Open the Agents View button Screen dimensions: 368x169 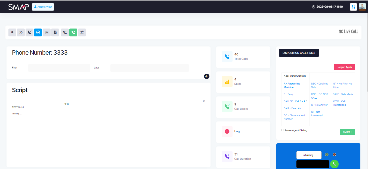tap(43, 7)
